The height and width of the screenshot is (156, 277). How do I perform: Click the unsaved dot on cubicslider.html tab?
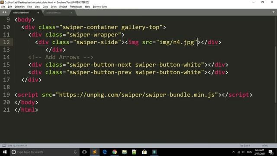(x=38, y=13)
